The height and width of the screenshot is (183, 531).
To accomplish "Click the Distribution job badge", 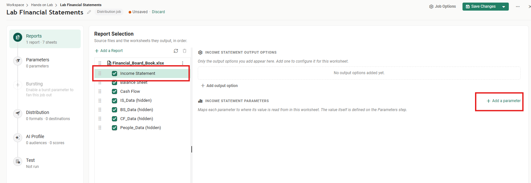I will (109, 12).
